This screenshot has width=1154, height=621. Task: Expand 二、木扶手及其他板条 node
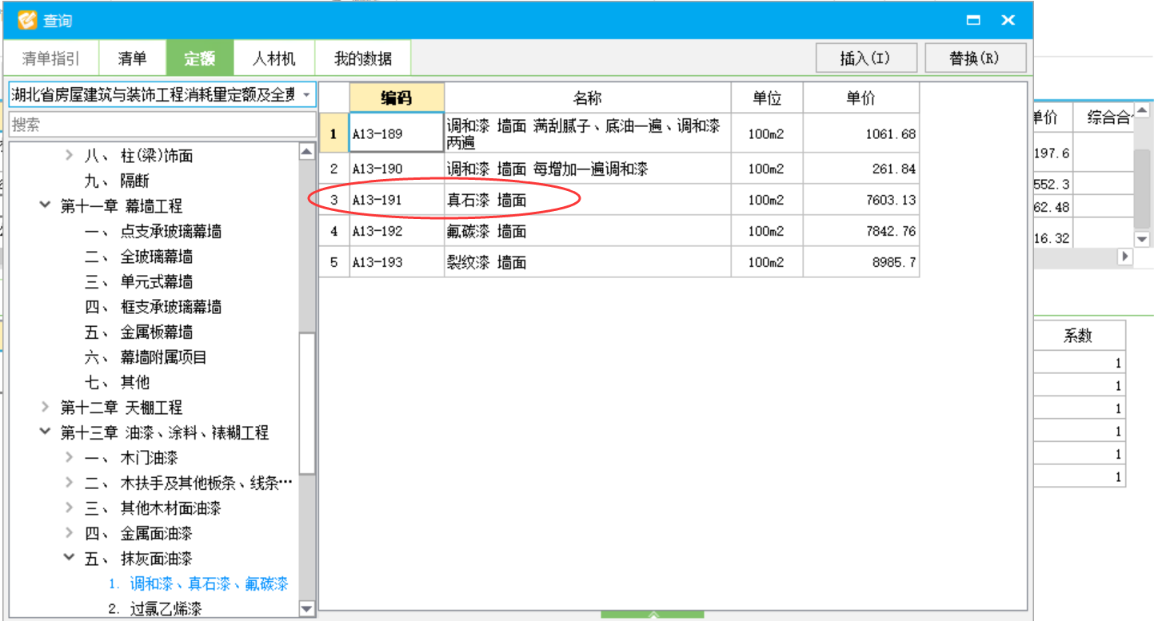coord(70,483)
